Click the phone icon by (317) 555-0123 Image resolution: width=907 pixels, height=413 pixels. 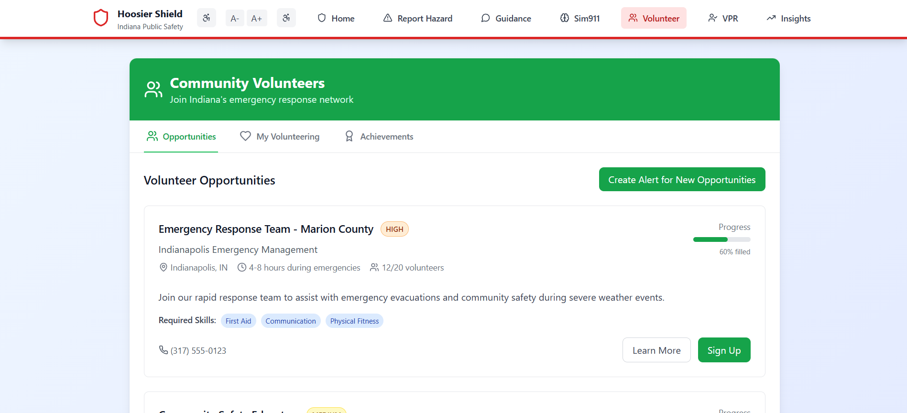(163, 350)
